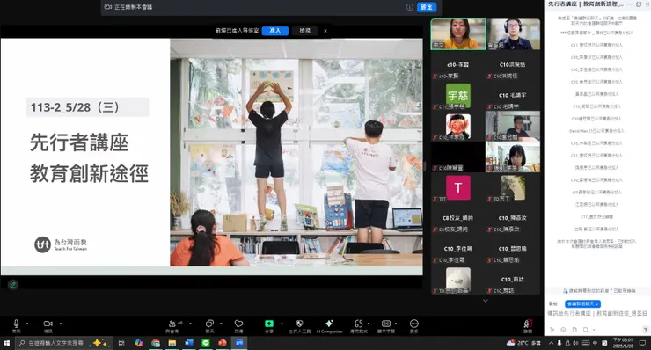Open the Windows Start menu
651x350 pixels.
6,343
